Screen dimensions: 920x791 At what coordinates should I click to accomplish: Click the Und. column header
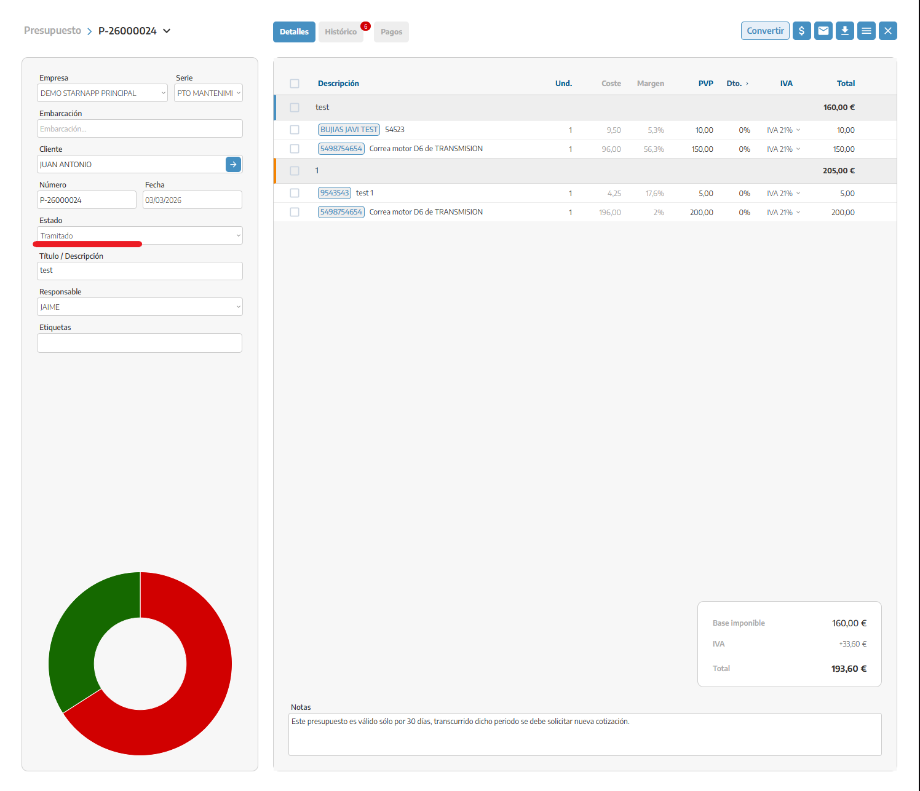point(563,84)
